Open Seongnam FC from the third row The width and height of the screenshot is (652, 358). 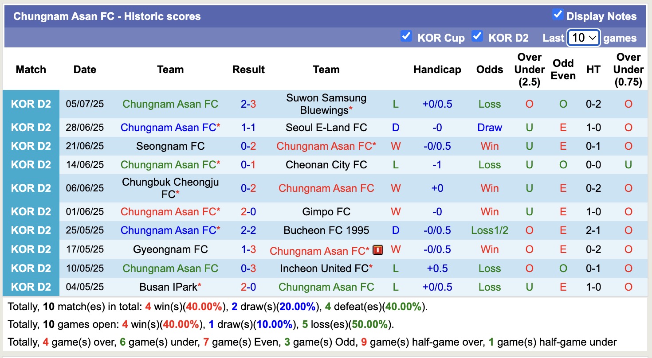(x=170, y=146)
